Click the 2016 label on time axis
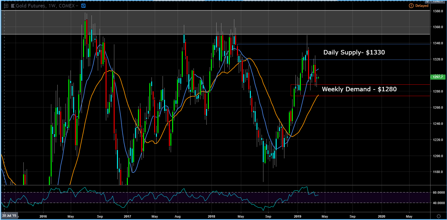Screen dimensions: 447x220 tap(43, 216)
